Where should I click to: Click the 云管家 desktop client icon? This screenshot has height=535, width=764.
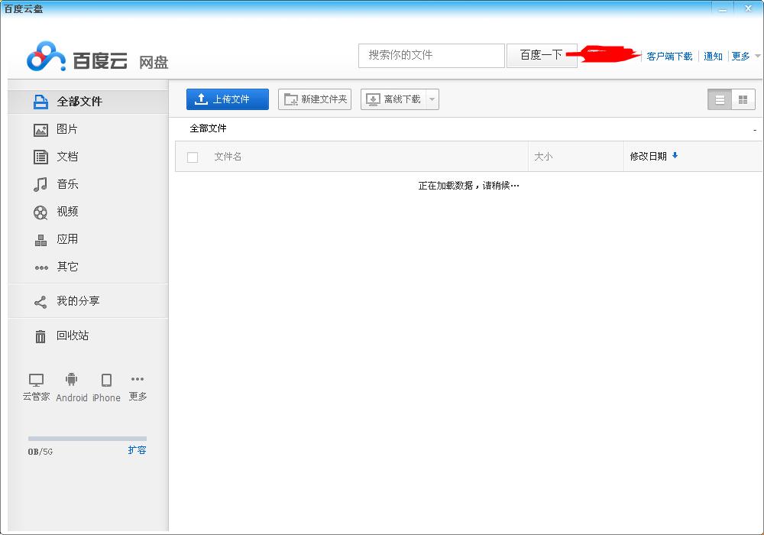36,387
